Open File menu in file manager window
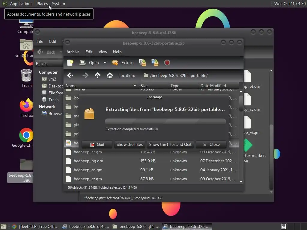Screen dimensions: 307x230 tap(40, 41)
